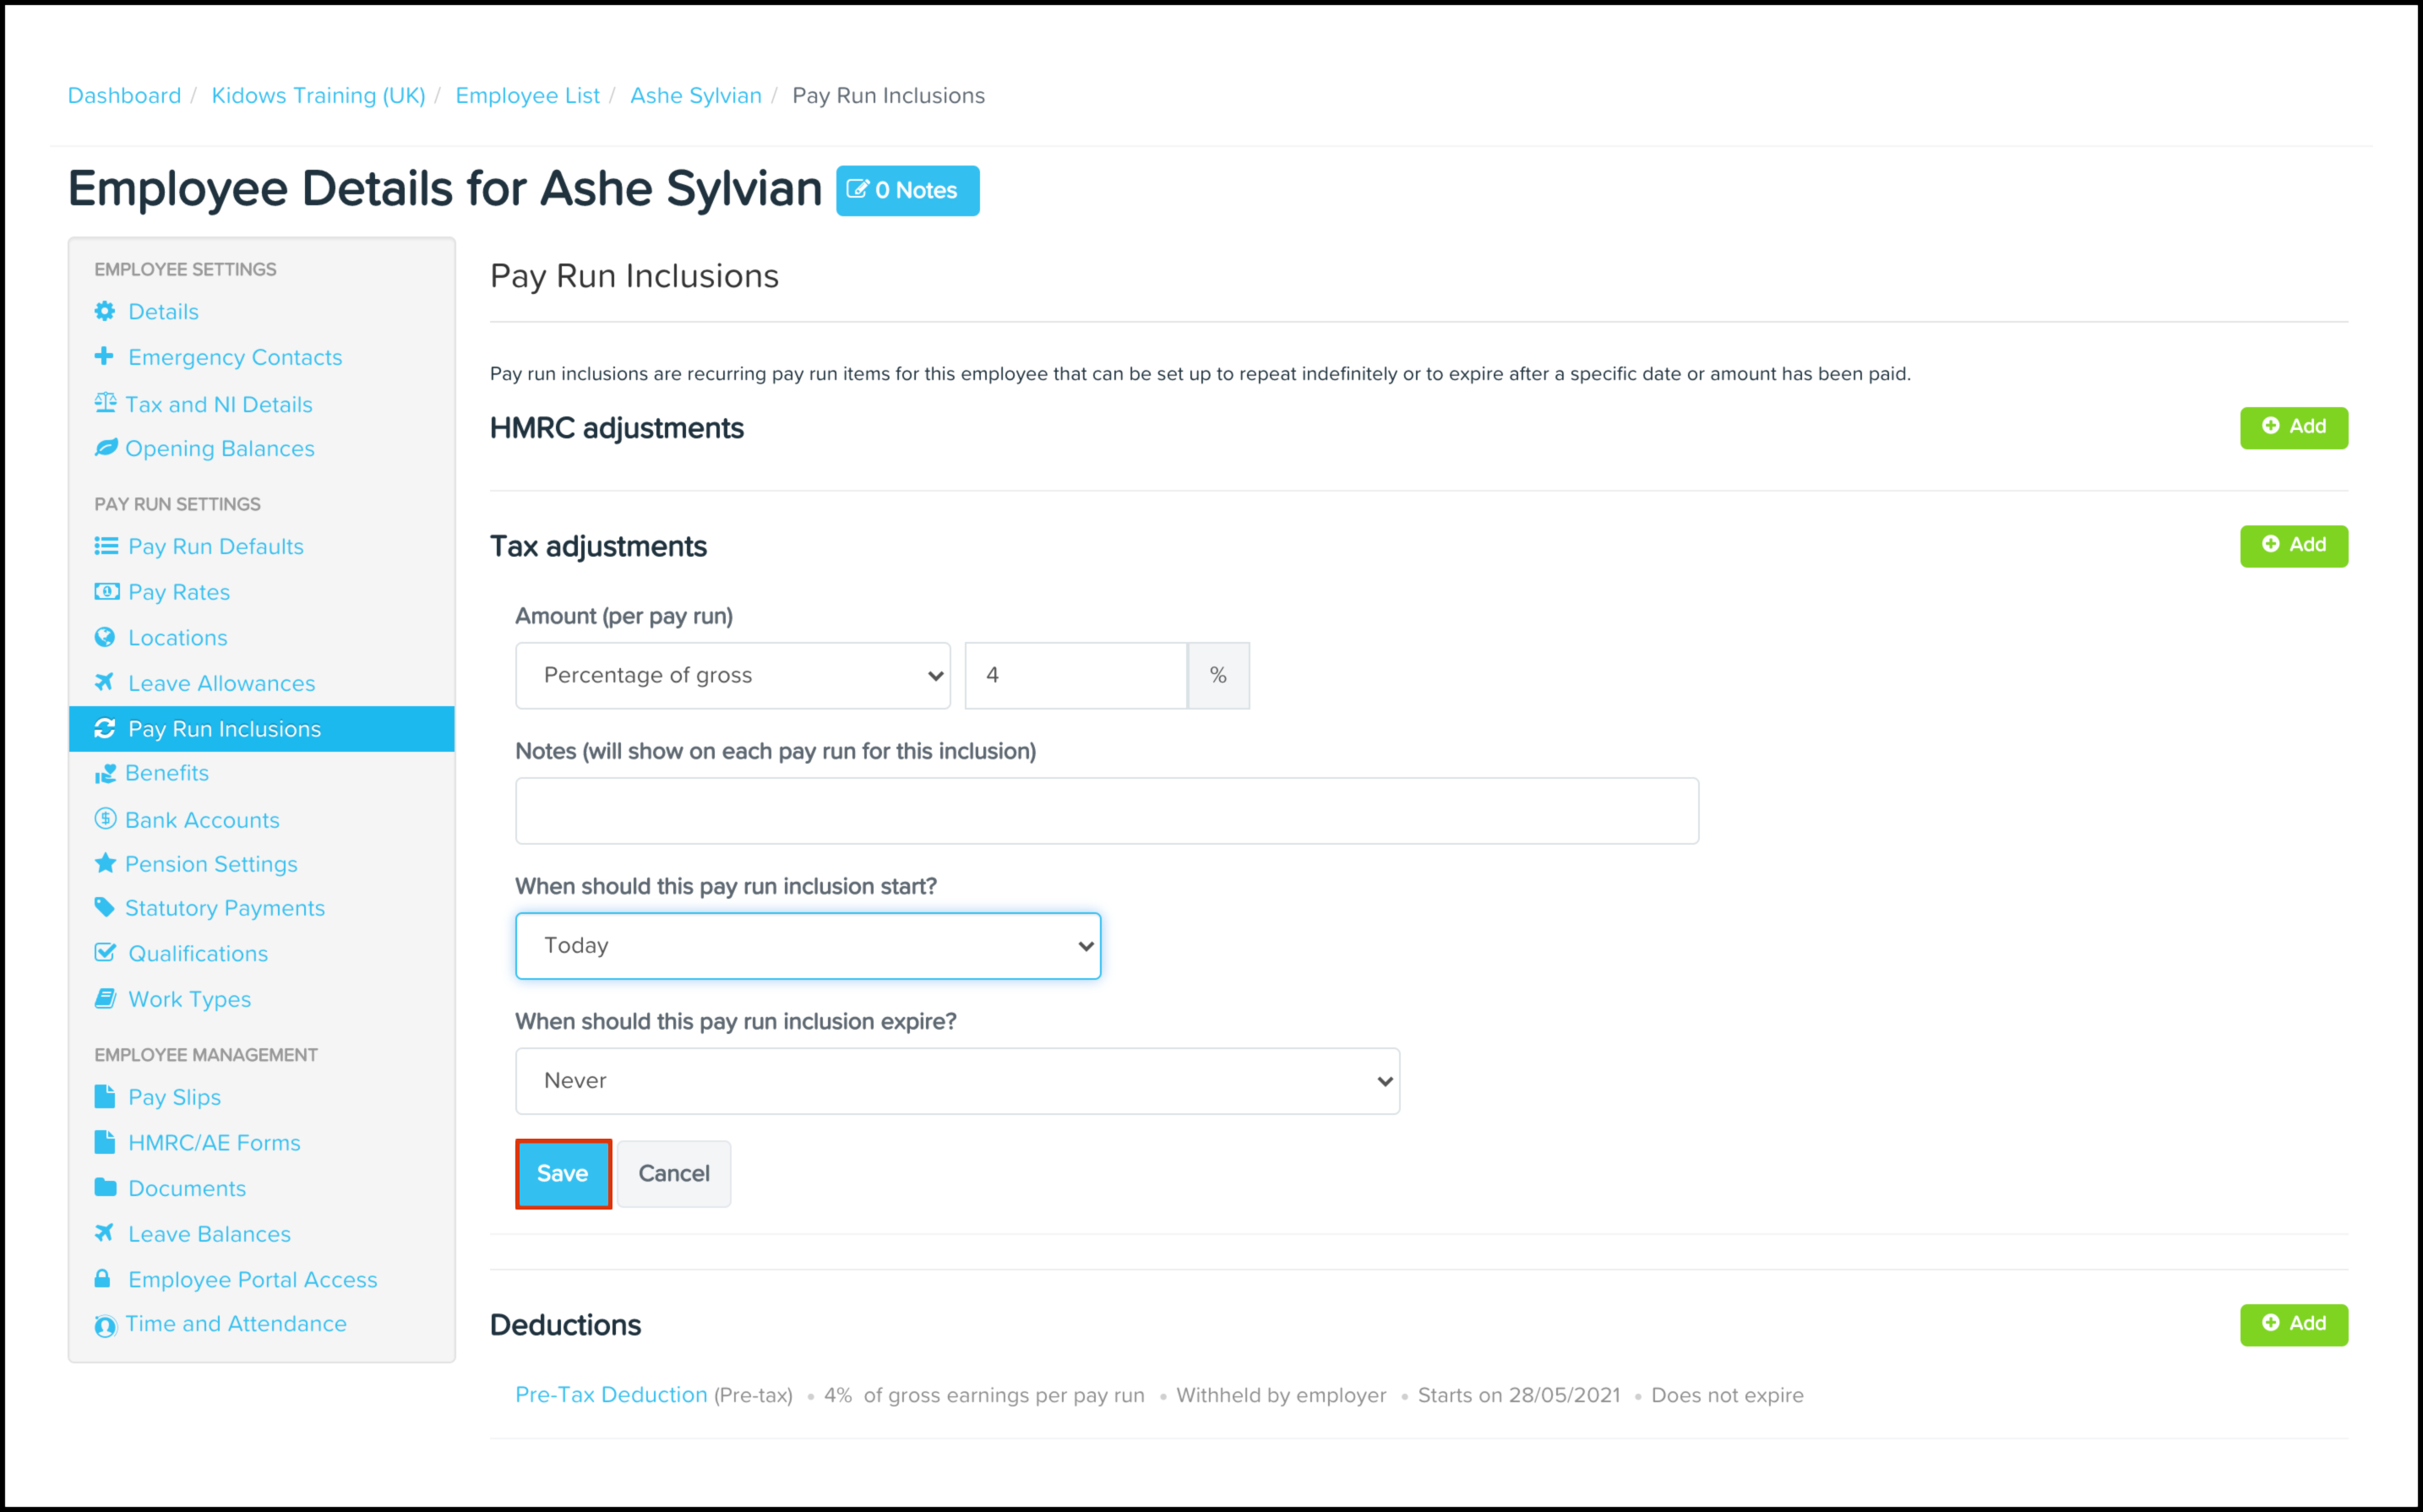Open Pay Run Defaults in the sidebar

(215, 546)
